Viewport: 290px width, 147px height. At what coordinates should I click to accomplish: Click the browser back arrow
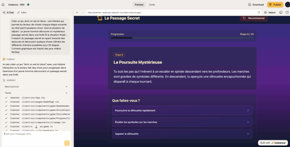click(x=77, y=12)
